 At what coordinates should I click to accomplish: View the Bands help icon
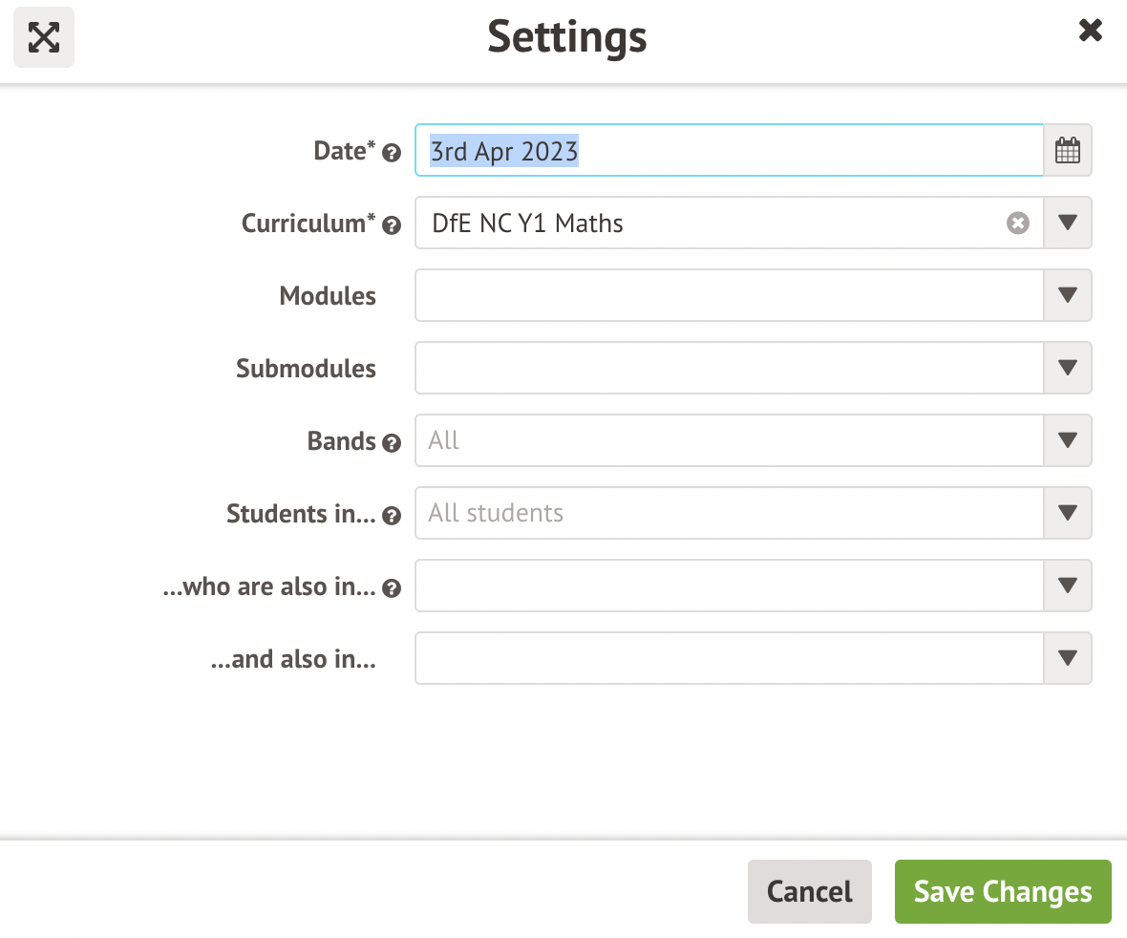[392, 442]
